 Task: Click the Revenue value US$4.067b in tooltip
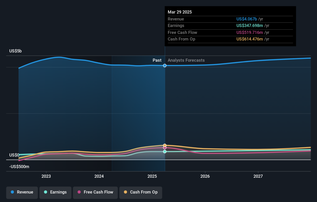point(247,19)
